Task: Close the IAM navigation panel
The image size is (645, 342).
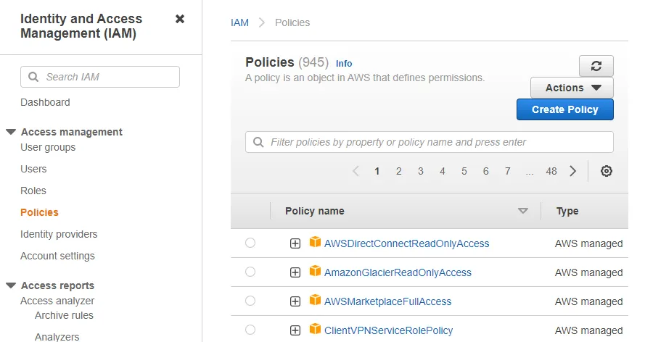Action: coord(180,19)
